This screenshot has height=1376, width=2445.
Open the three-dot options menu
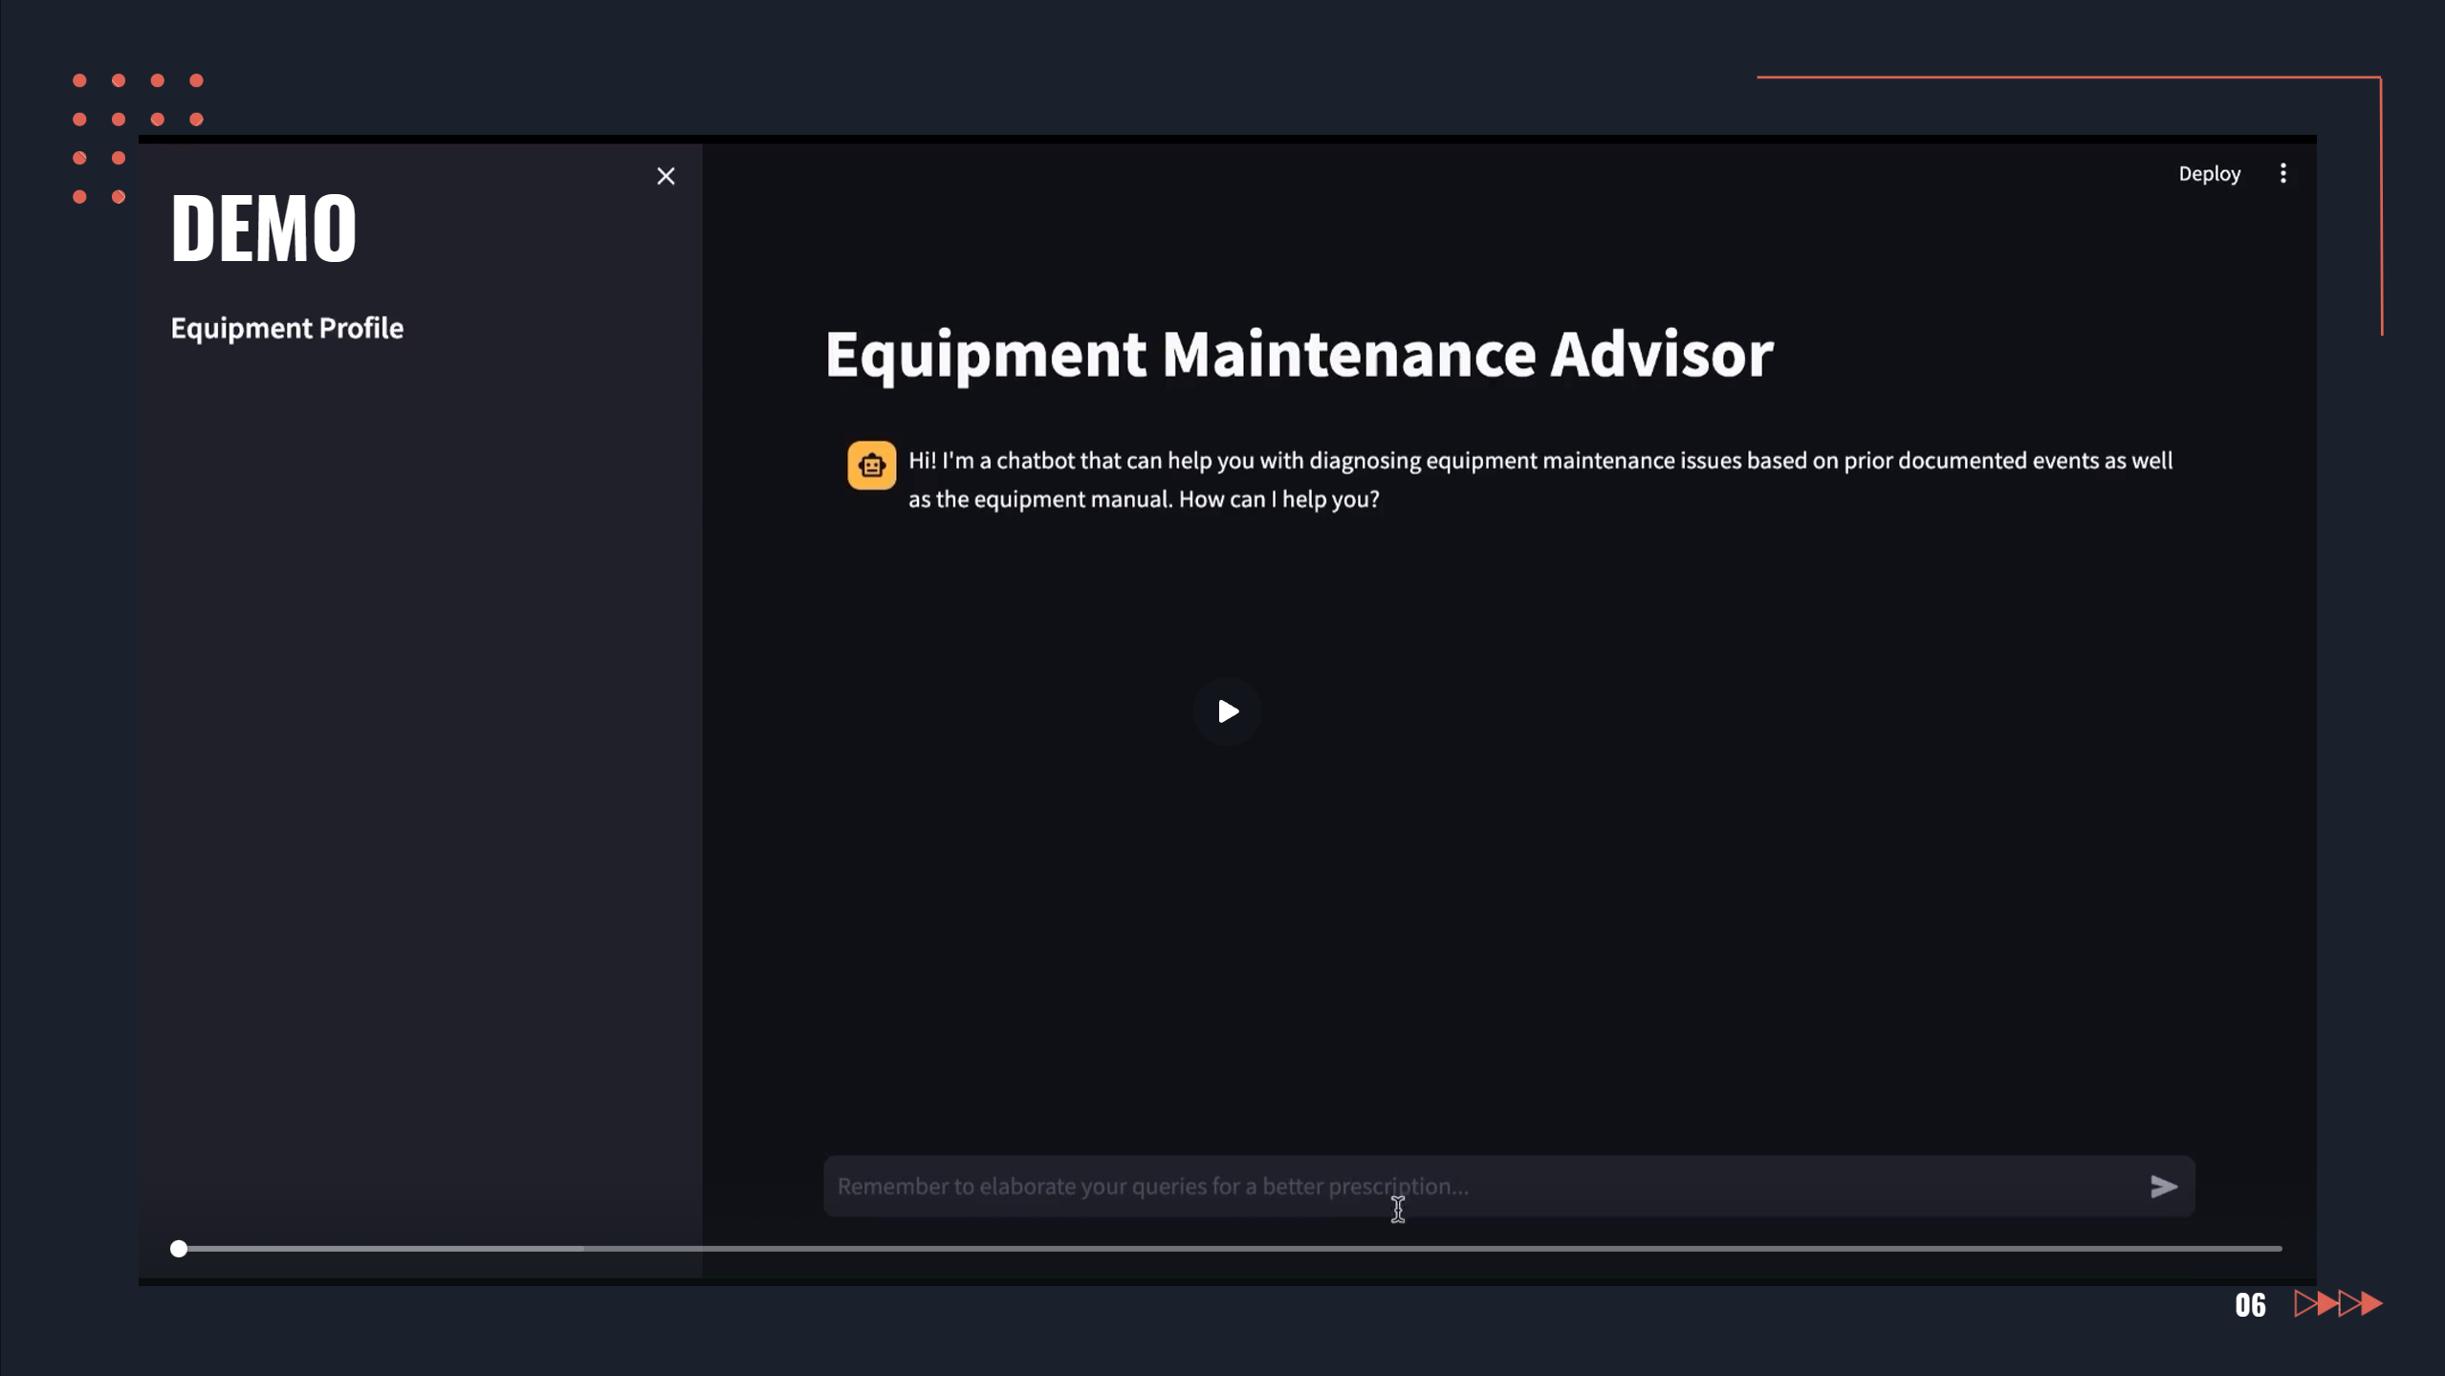[2282, 174]
